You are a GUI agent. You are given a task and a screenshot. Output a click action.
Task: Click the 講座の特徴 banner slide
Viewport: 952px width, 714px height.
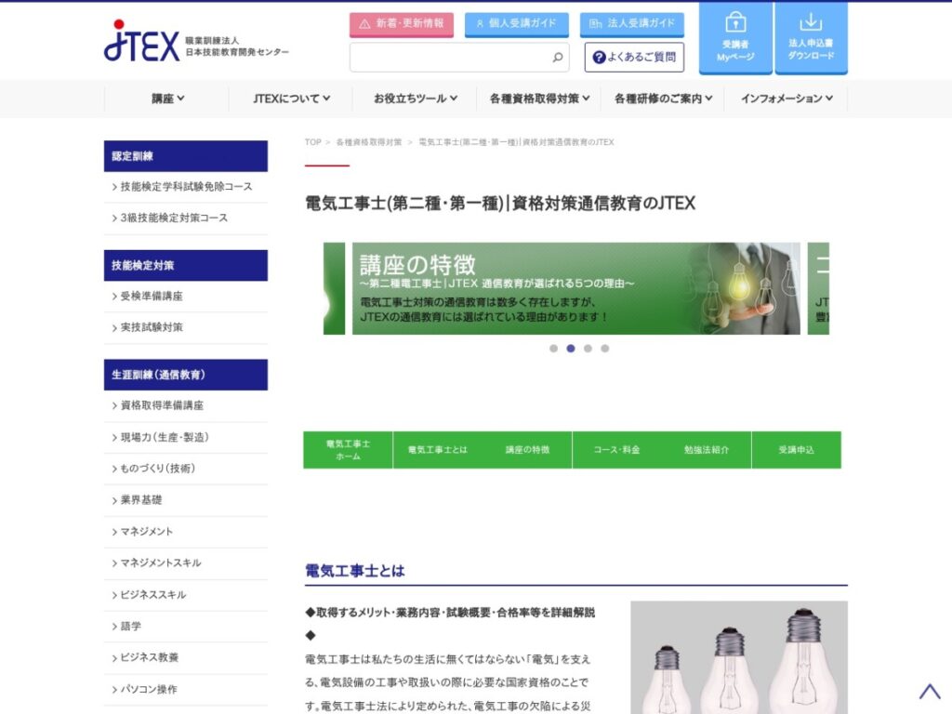(576, 288)
